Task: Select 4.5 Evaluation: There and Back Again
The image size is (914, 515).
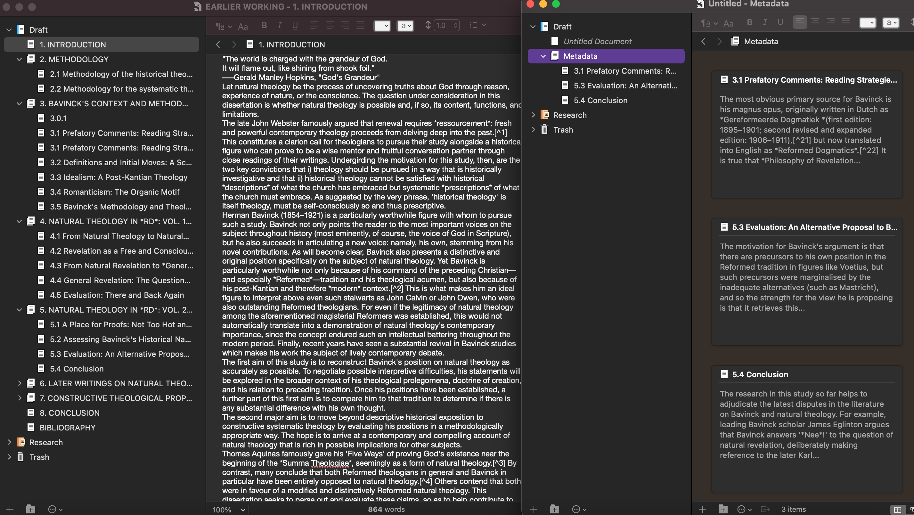Action: pyautogui.click(x=102, y=295)
